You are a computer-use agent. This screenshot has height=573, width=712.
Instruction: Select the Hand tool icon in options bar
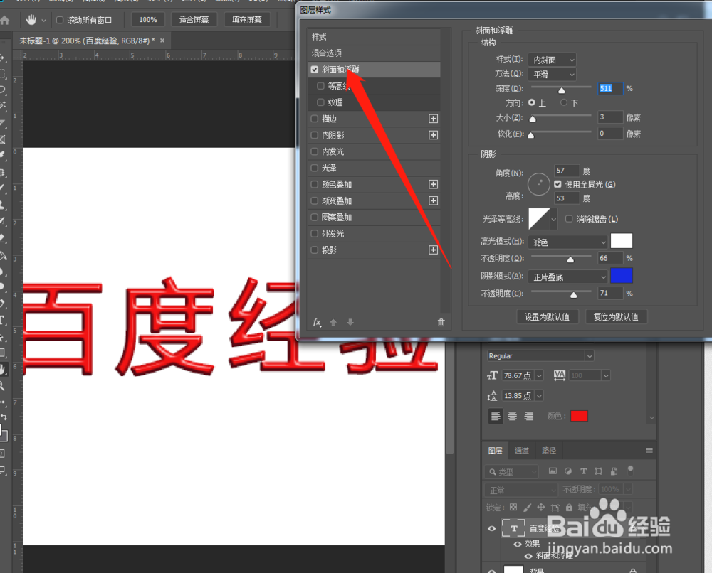(x=31, y=20)
